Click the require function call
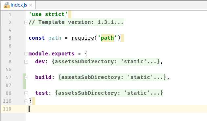 pos(83,38)
